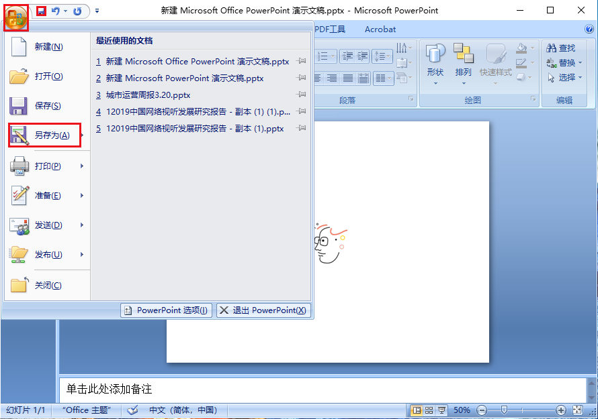Expand the 发布(U) submenu arrow

coord(82,255)
